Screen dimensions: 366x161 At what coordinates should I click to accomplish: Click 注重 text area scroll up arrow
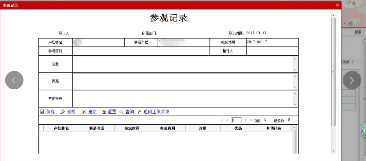[295, 59]
